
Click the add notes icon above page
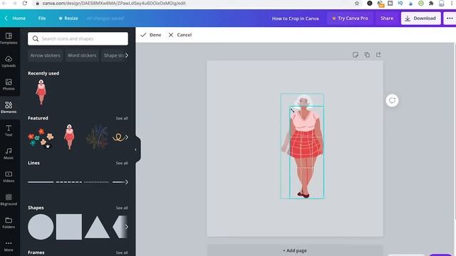[x=356, y=55]
